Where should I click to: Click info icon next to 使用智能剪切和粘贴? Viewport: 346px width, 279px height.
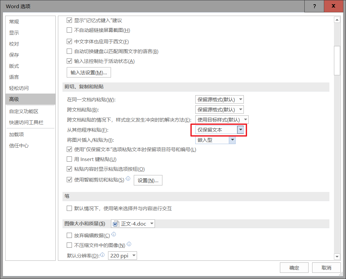click(128, 179)
